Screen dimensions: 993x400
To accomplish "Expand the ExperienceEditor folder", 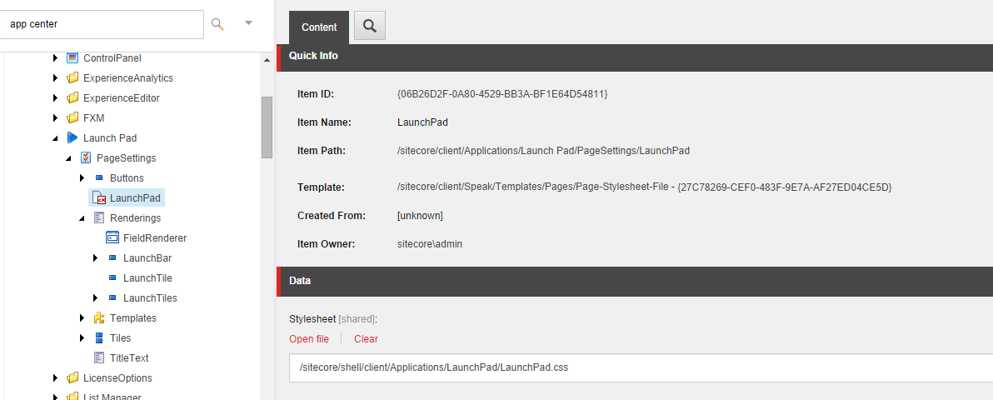I will click(56, 99).
